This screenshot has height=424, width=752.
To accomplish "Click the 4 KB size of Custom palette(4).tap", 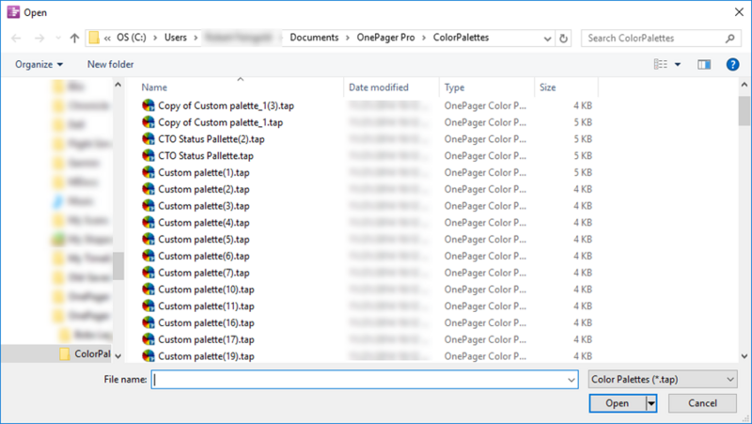I will point(583,223).
